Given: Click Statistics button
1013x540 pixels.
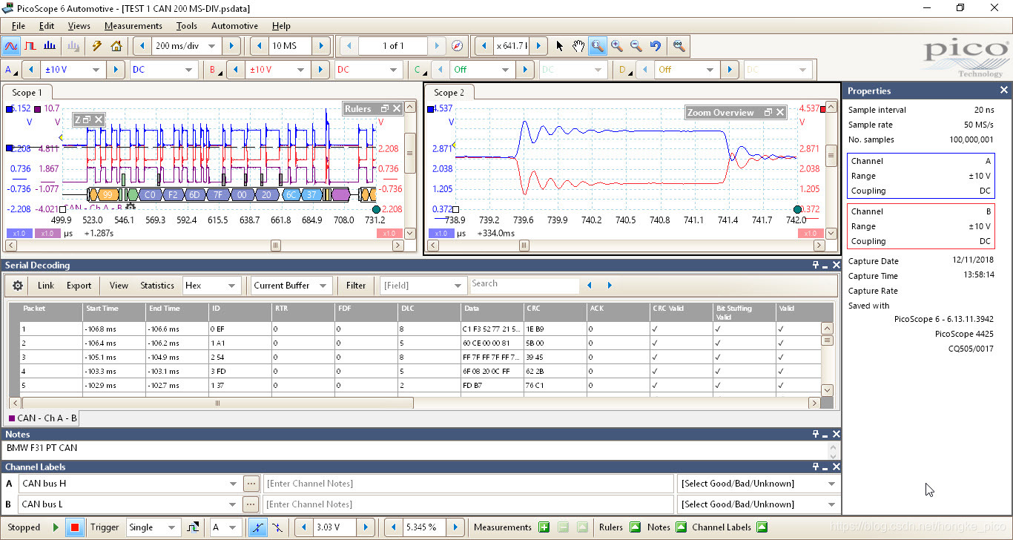Looking at the screenshot, I should (x=157, y=286).
